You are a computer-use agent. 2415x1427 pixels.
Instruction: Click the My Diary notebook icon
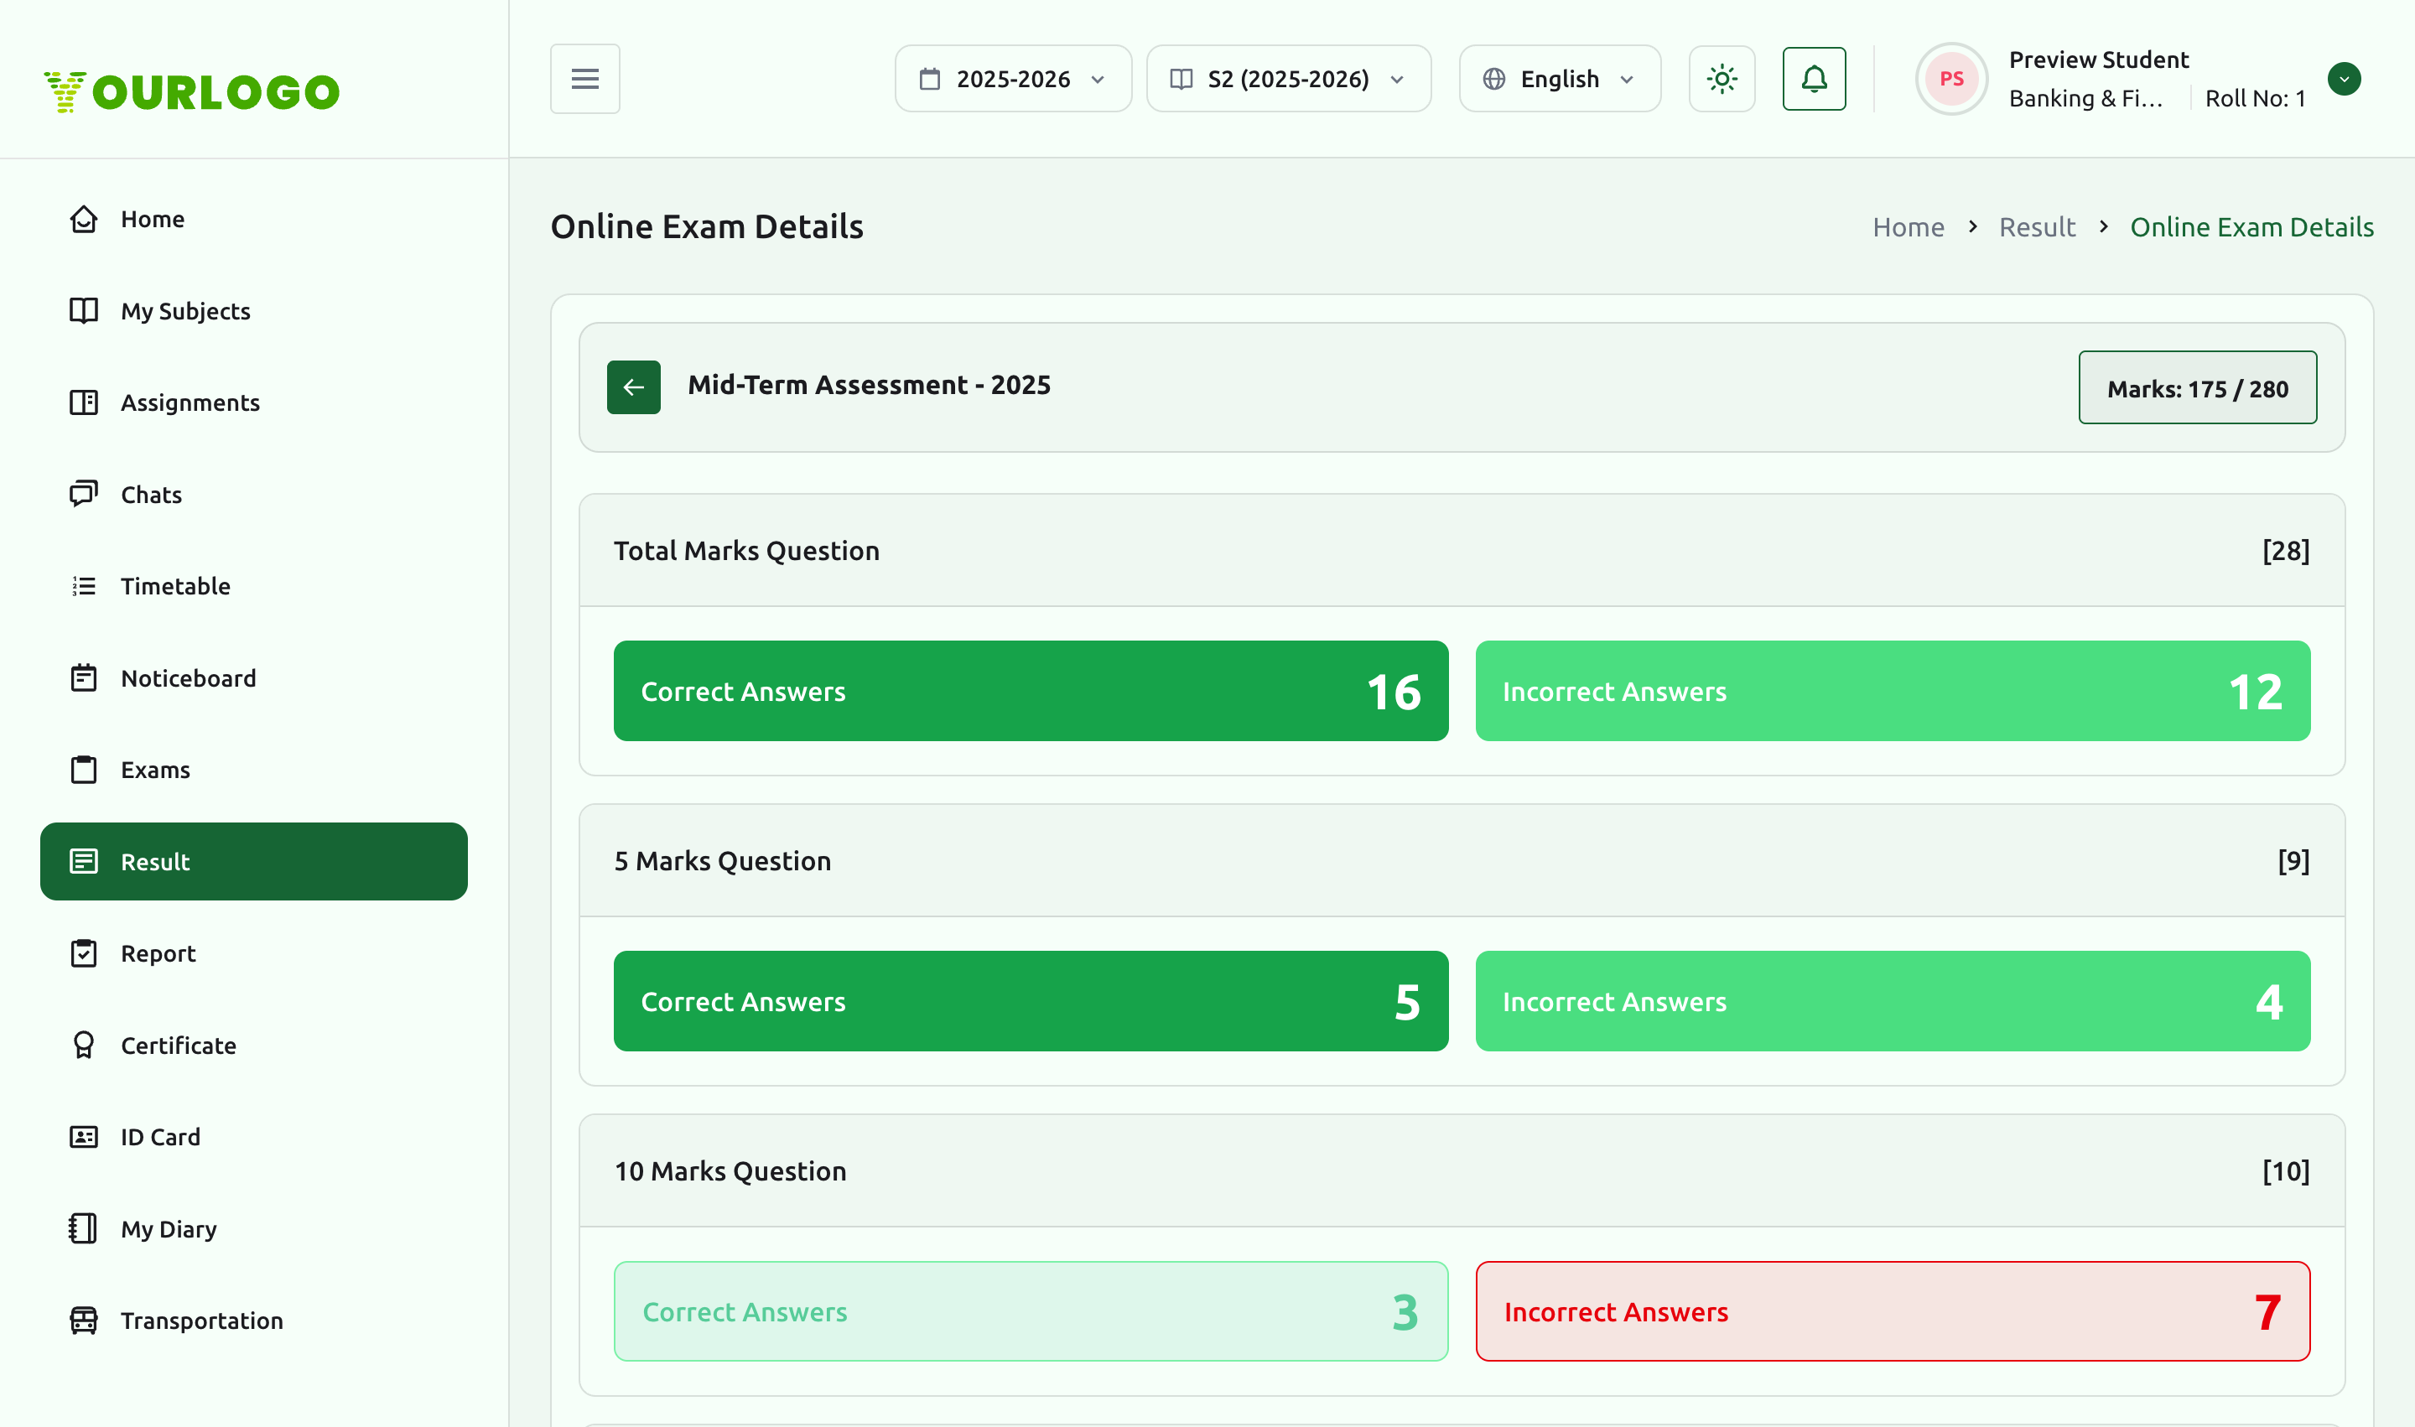[84, 1229]
